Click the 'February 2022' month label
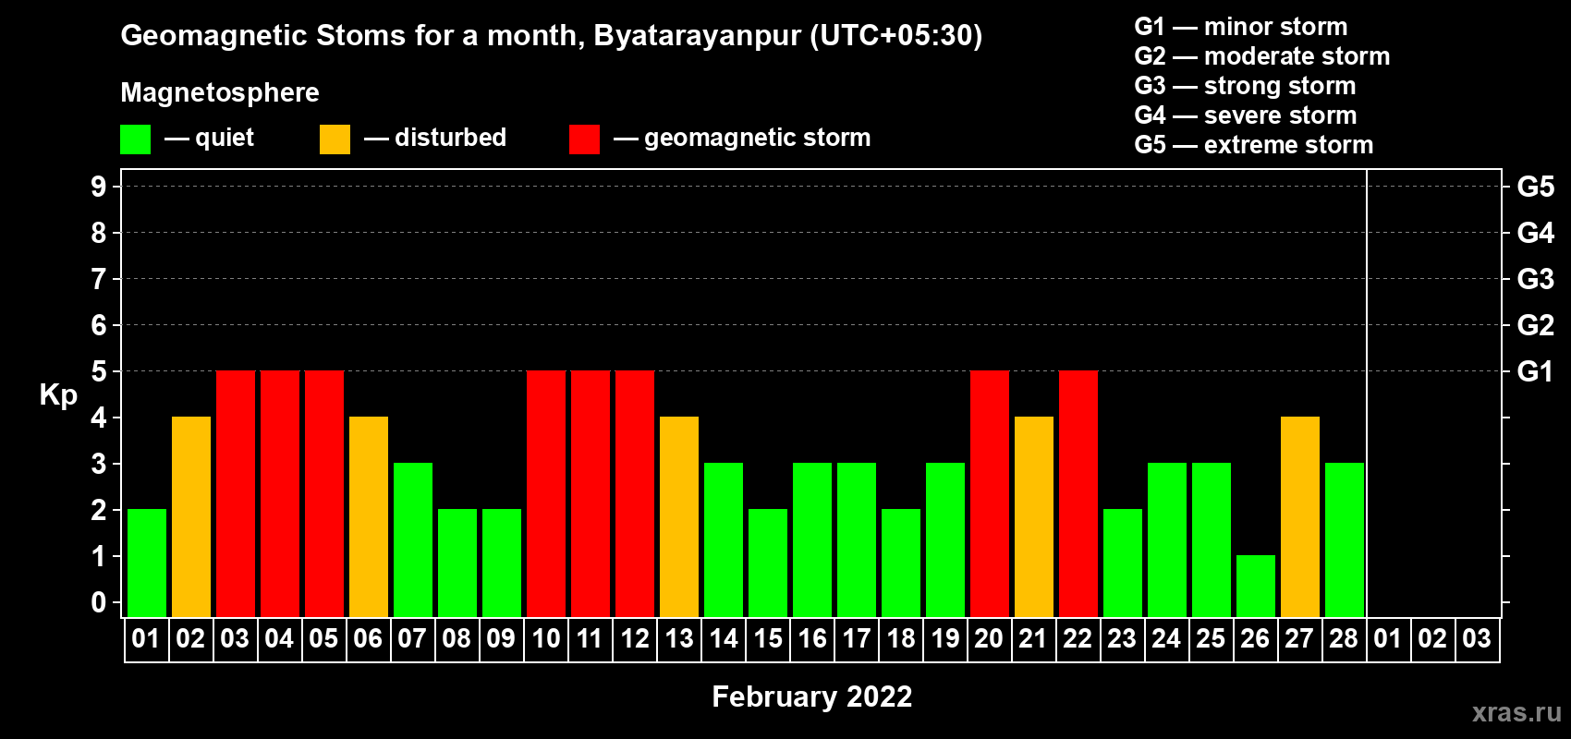Image resolution: width=1571 pixels, height=739 pixels. (x=812, y=697)
